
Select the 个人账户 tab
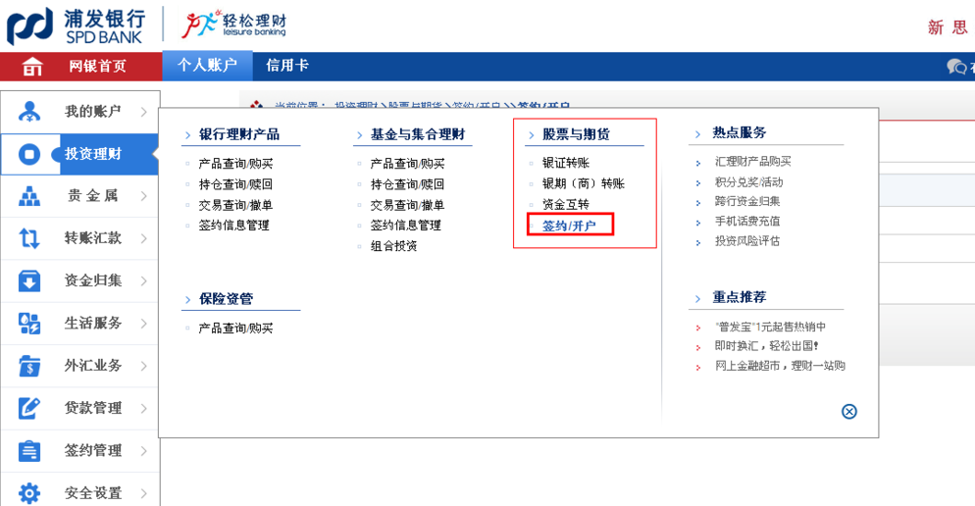click(207, 66)
